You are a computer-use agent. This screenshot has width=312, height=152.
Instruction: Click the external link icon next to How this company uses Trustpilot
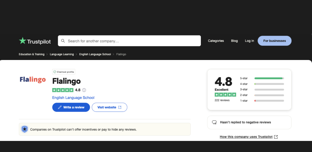276,137
